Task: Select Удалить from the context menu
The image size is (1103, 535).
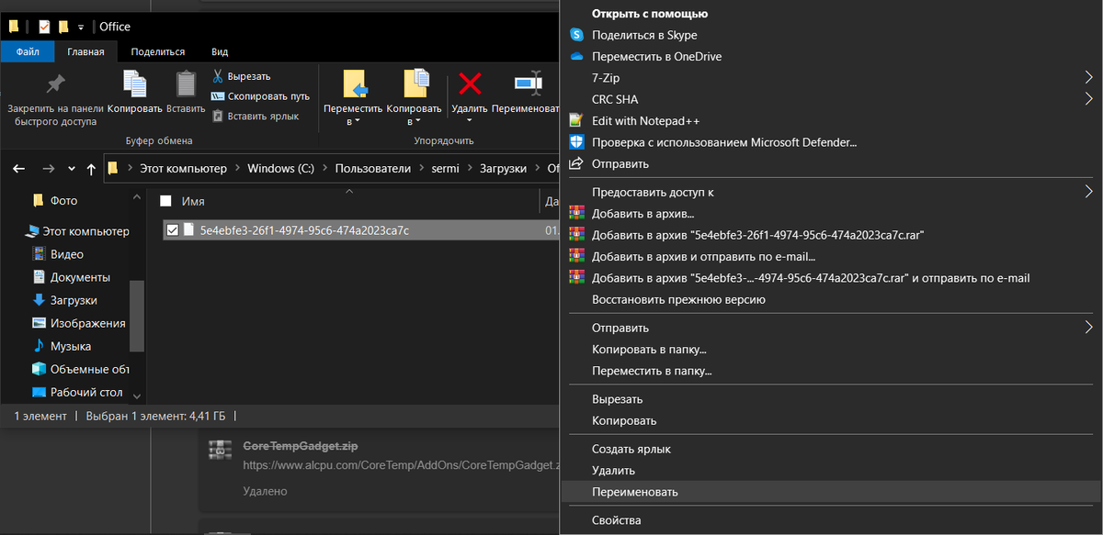Action: point(613,471)
